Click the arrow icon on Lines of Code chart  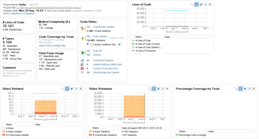click(x=206, y=4)
